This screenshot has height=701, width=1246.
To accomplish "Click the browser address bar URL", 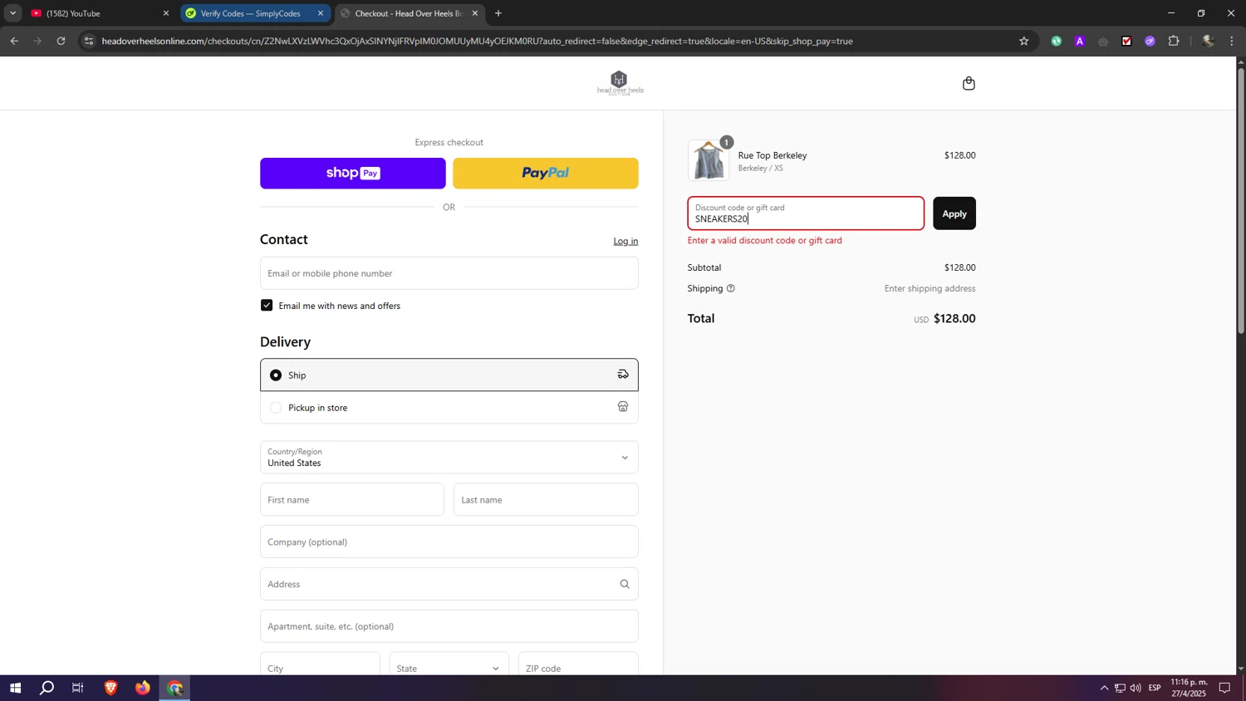I will [477, 41].
